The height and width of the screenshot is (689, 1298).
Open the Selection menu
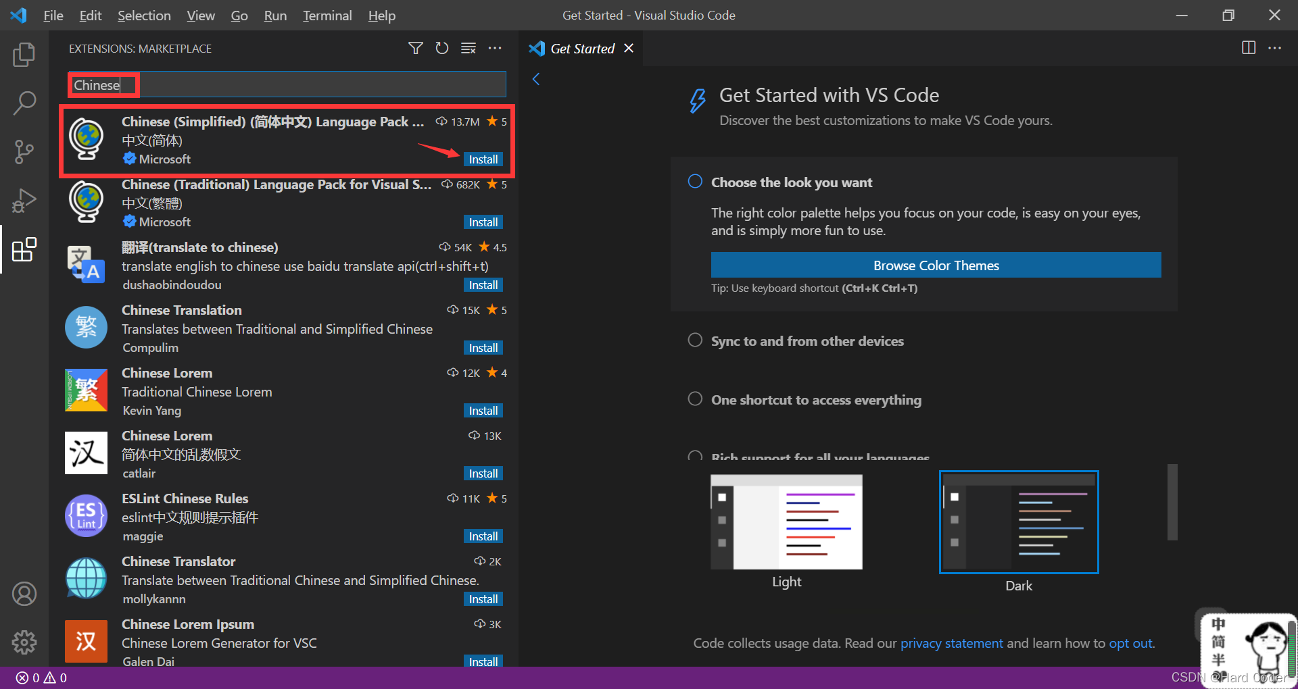144,16
